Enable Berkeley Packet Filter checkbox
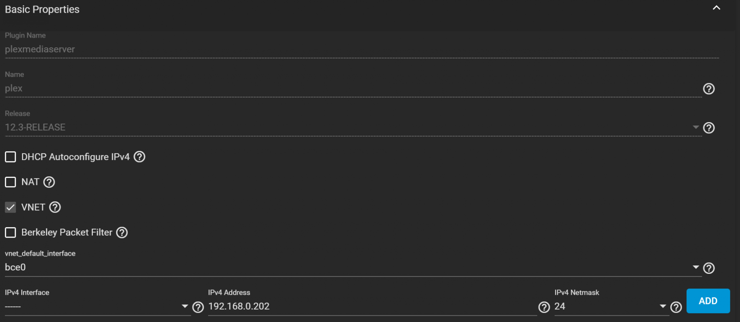The height and width of the screenshot is (322, 740). click(10, 233)
